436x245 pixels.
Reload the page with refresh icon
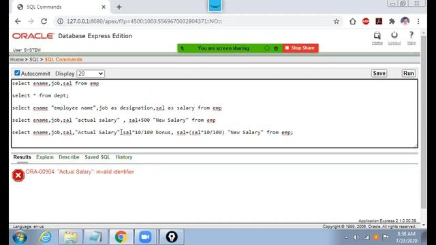44,21
